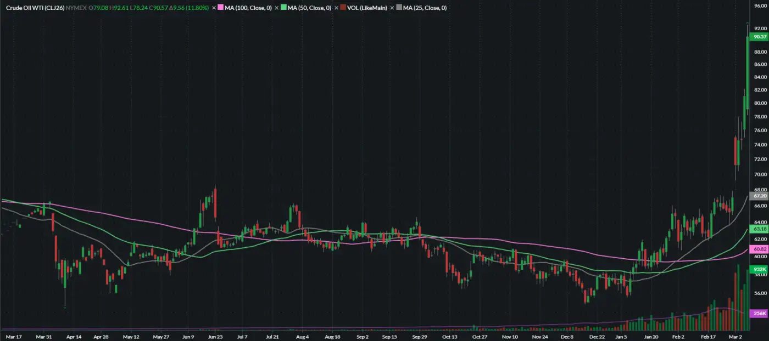Click the gray MA 25 color swatch
The image size is (769, 341).
pyautogui.click(x=399, y=8)
